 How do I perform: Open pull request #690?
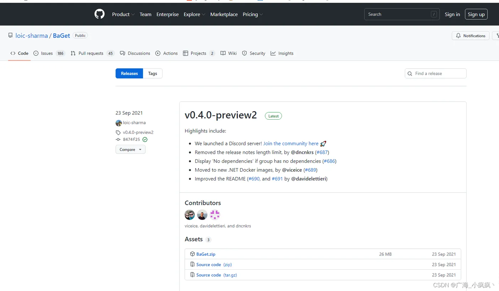254,179
